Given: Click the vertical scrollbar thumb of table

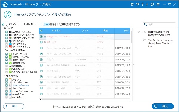Looking at the screenshot, I should coord(131,37).
